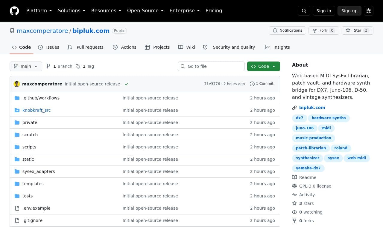Open the main branch selector dropdown

click(x=26, y=66)
